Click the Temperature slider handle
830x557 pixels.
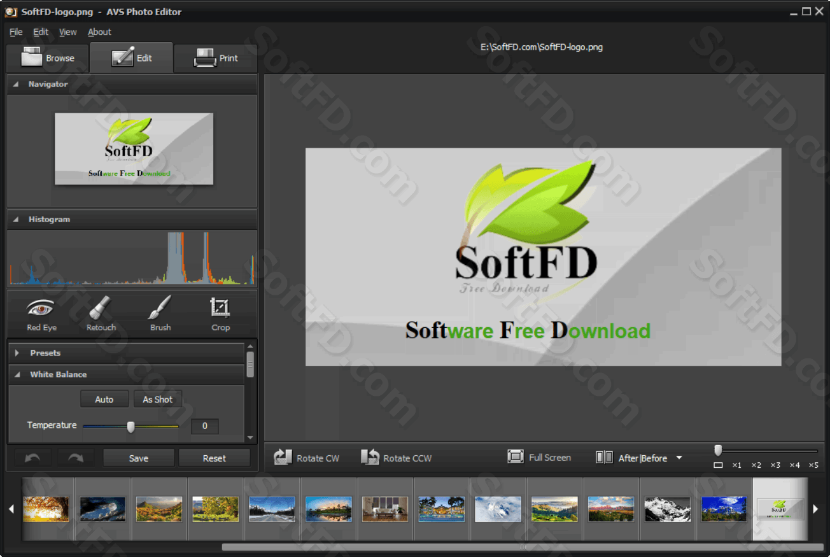click(x=130, y=427)
